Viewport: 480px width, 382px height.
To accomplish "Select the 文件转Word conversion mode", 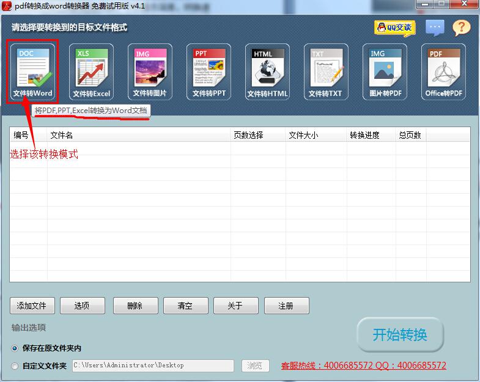I will tap(32, 72).
